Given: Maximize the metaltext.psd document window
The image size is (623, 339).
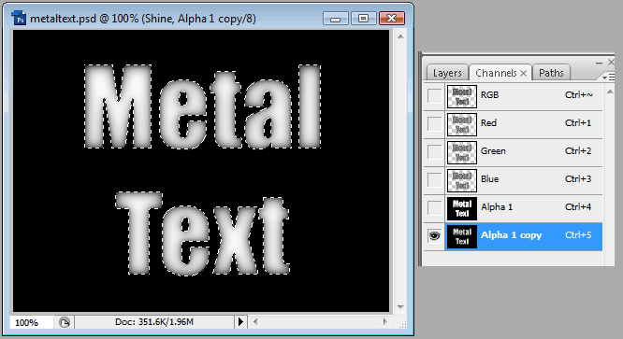Looking at the screenshot, I should pyautogui.click(x=363, y=19).
